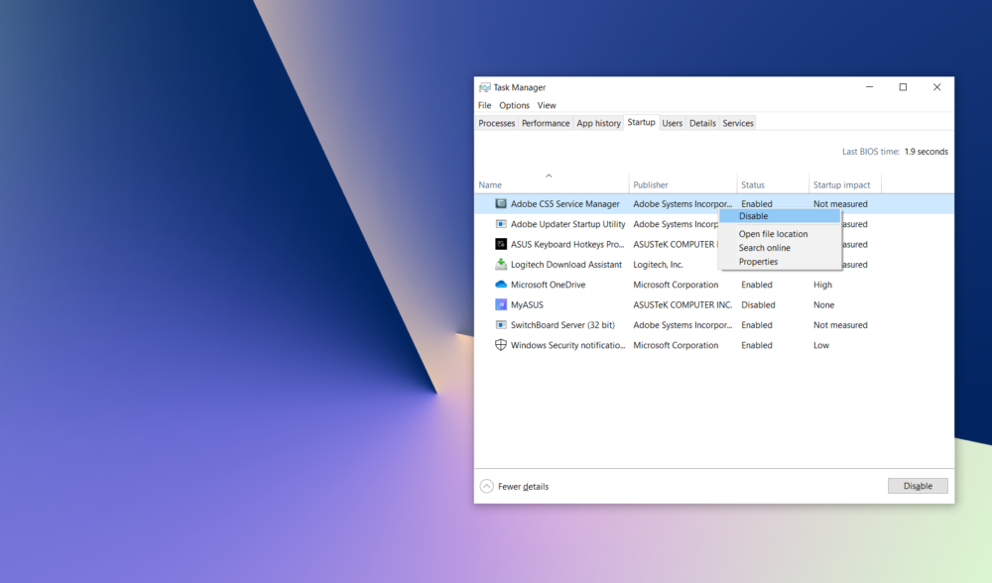Switch to the Services tab
992x583 pixels.
(x=738, y=123)
